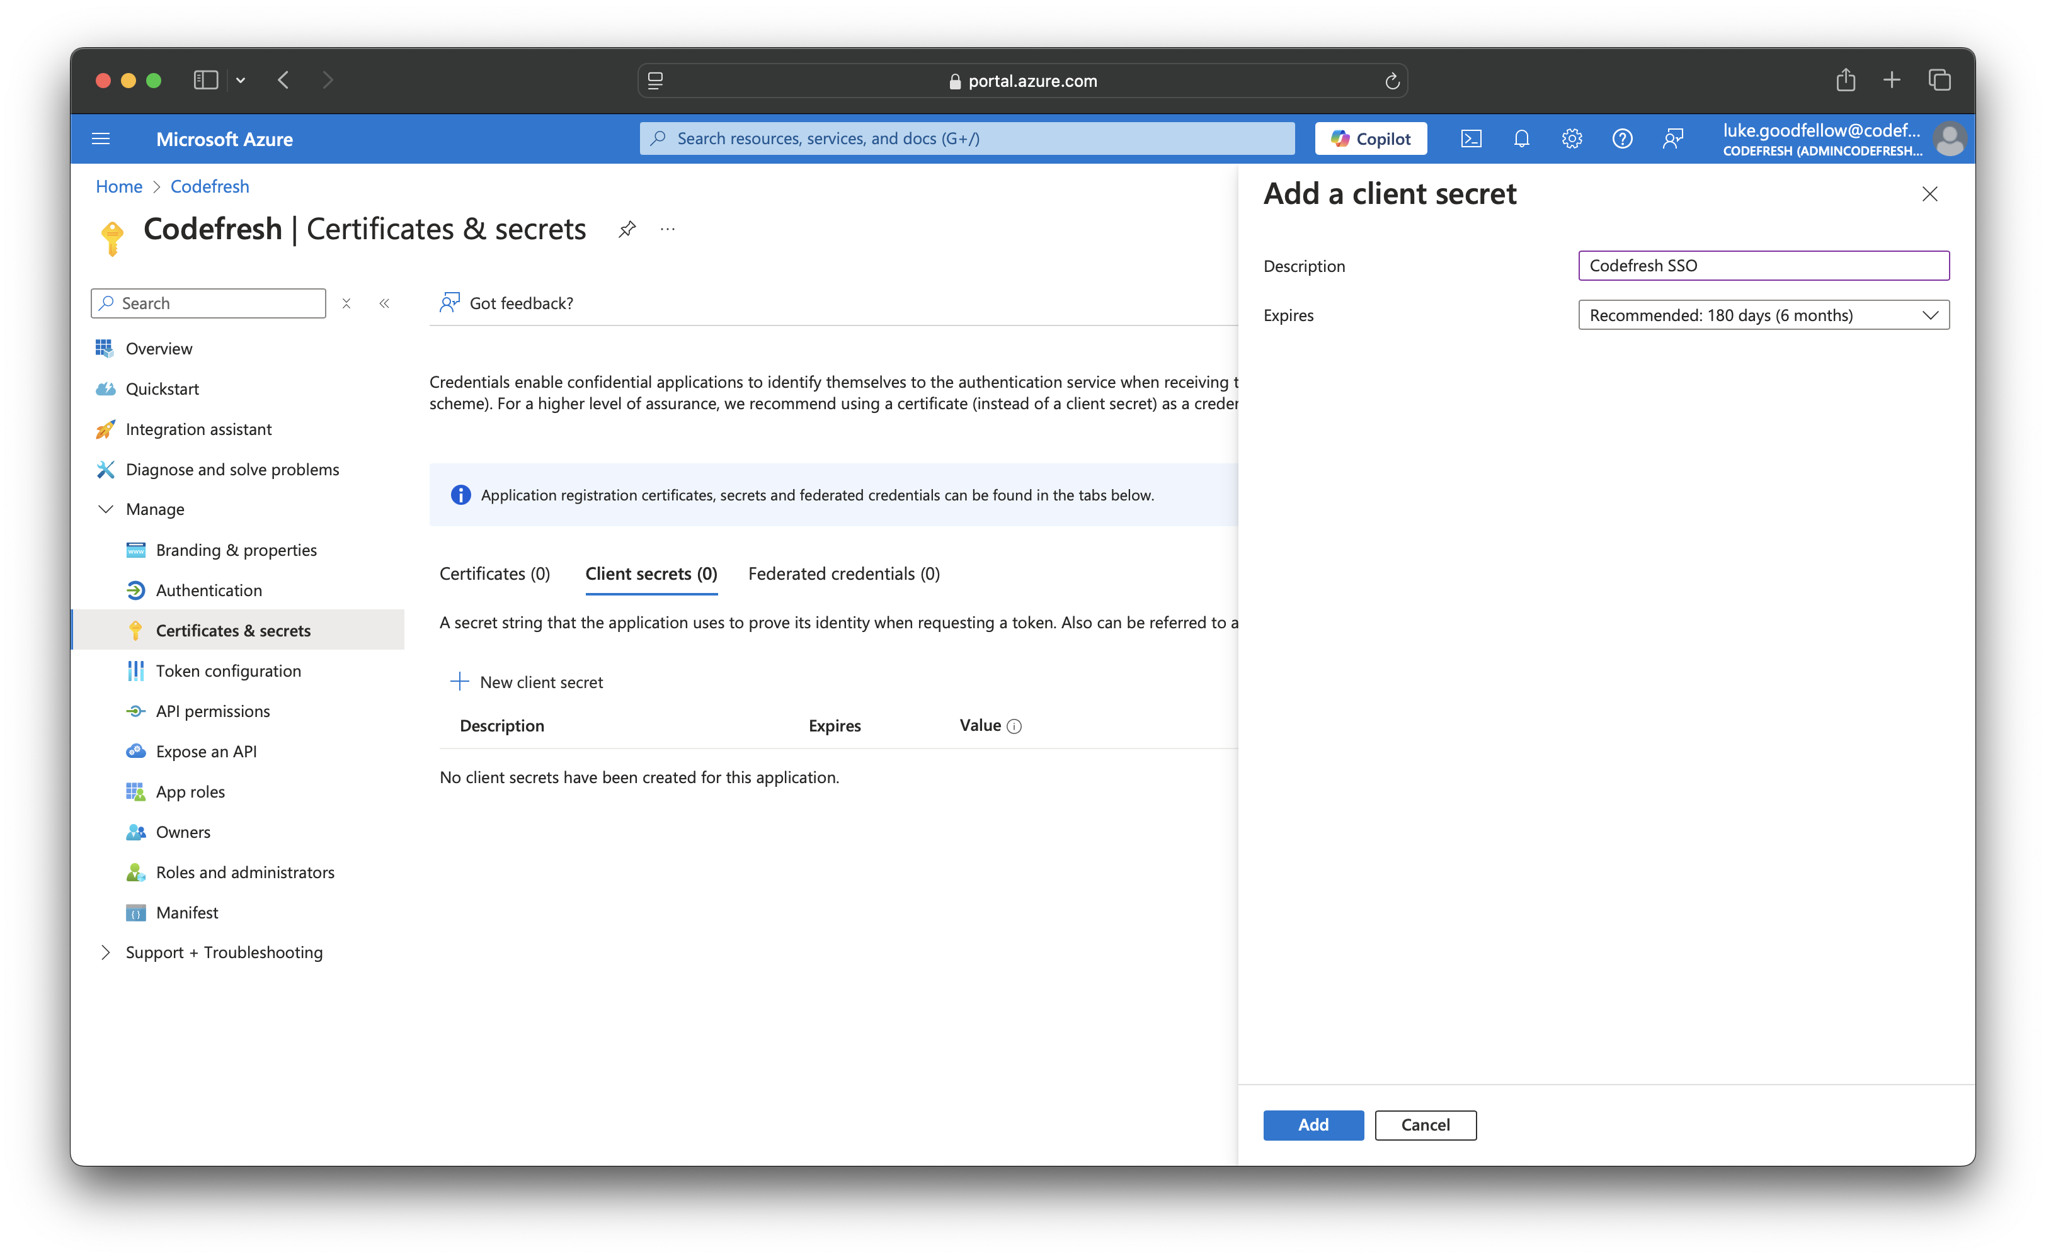
Task: Open portal settings gear
Action: click(x=1572, y=138)
